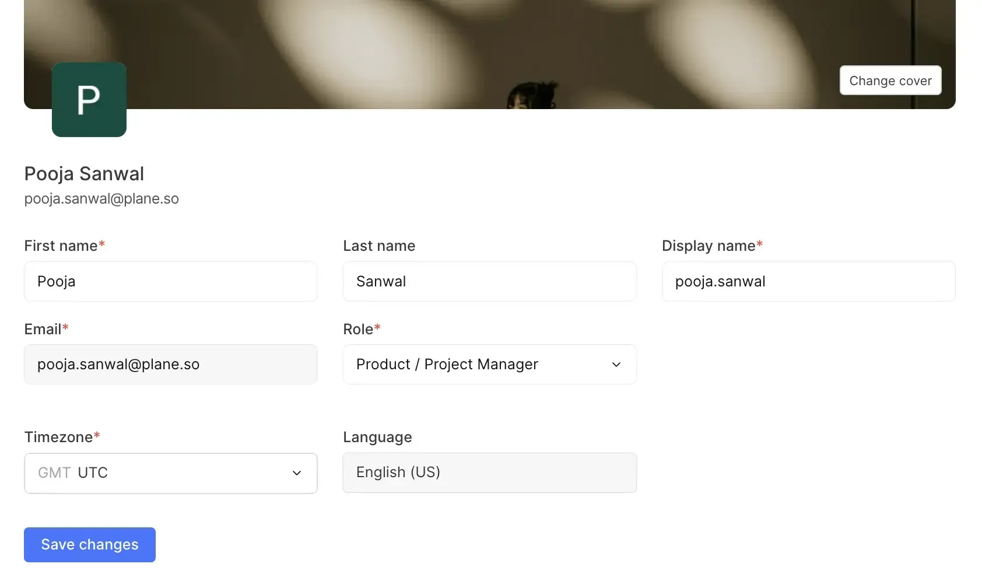Click the email text pooja.sanwal@plane.so below the name
Screen dimensions: 982x588
click(101, 198)
